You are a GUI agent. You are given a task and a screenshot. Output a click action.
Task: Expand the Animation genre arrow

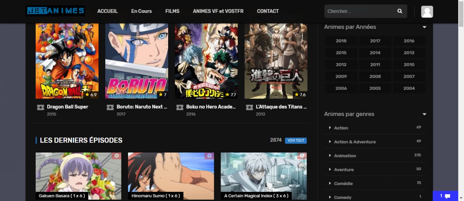point(330,155)
